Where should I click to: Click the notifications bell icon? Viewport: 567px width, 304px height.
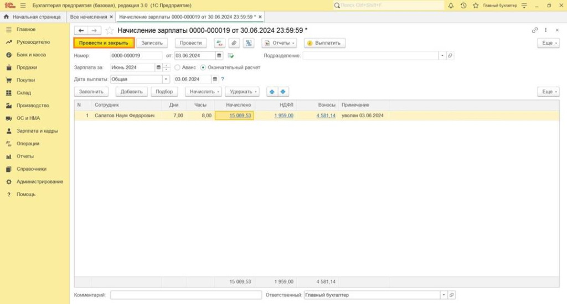point(451,5)
